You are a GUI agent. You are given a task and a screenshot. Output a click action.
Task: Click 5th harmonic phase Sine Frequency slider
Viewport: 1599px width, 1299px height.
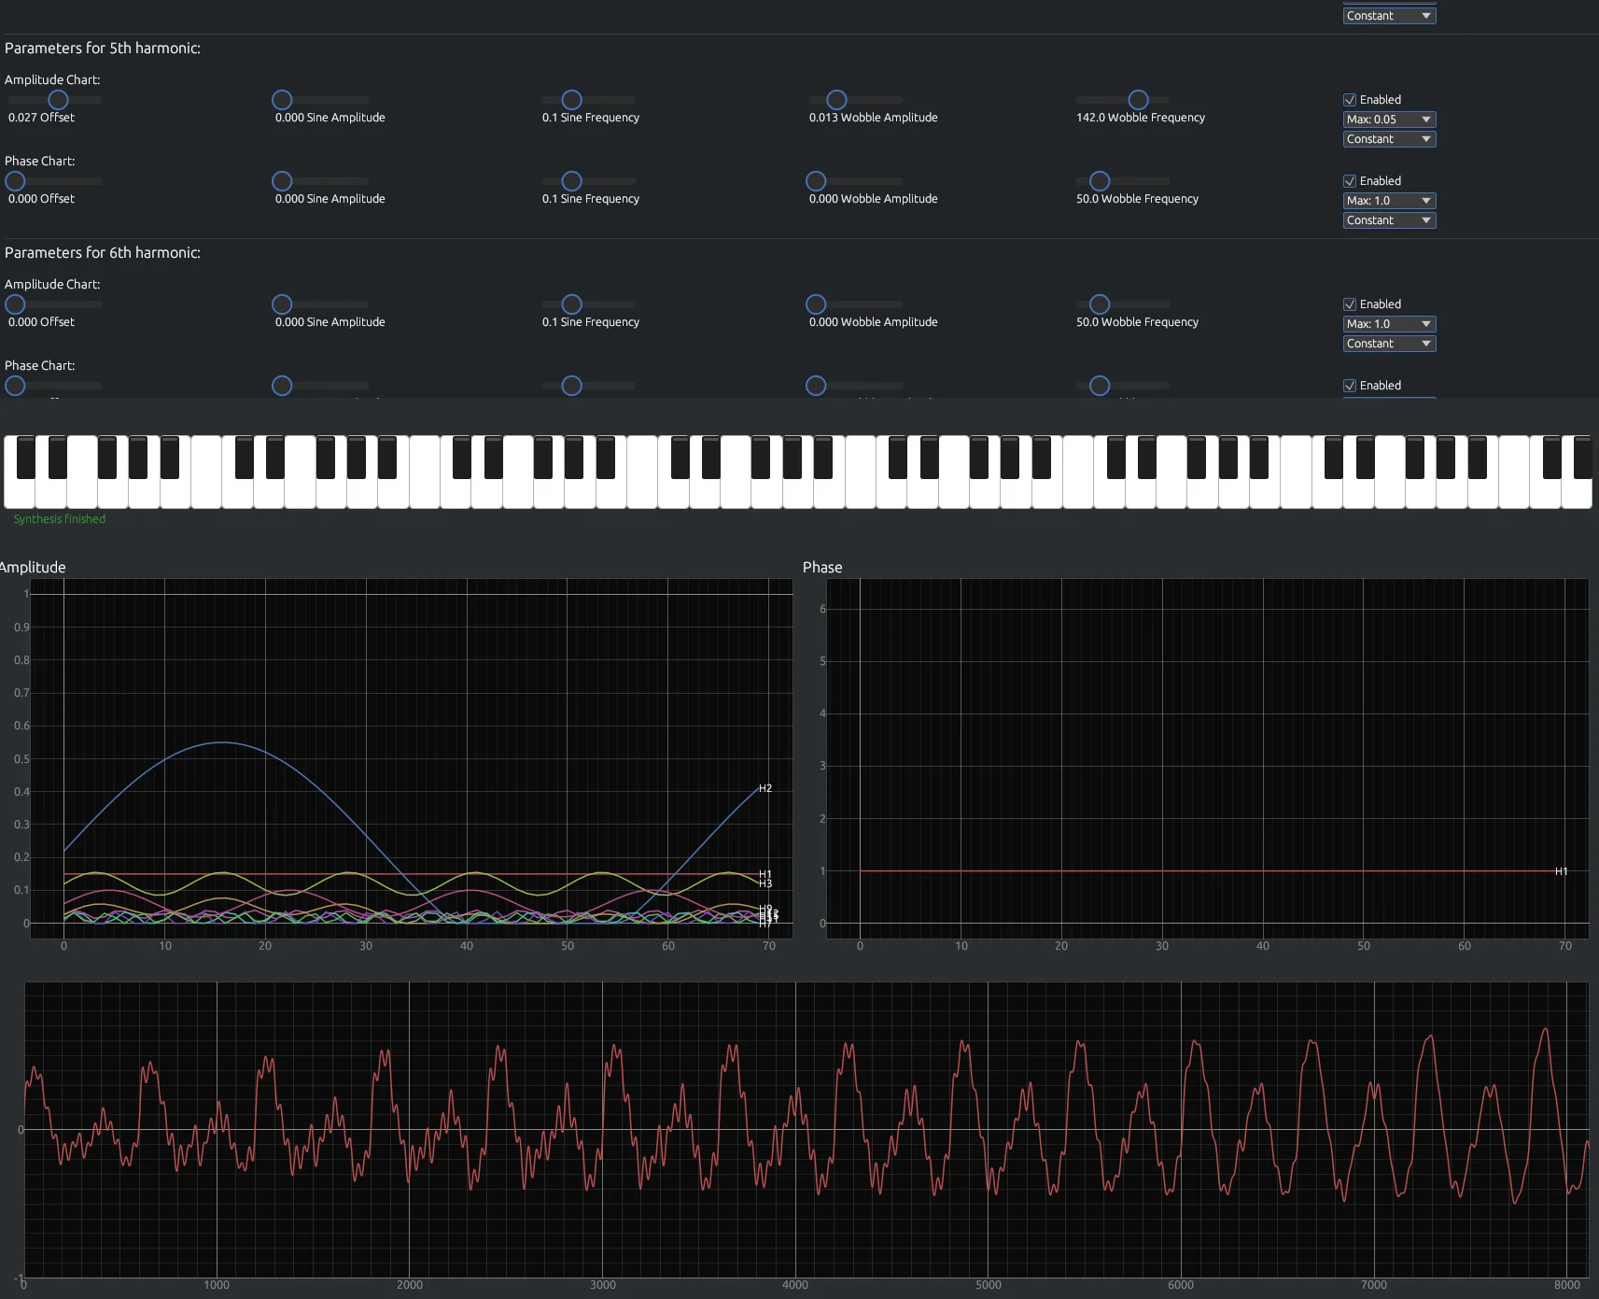coord(588,181)
